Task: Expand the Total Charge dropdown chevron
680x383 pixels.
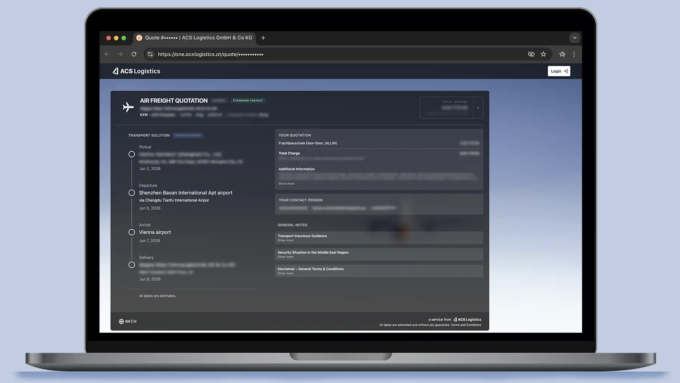Action: pyautogui.click(x=478, y=108)
